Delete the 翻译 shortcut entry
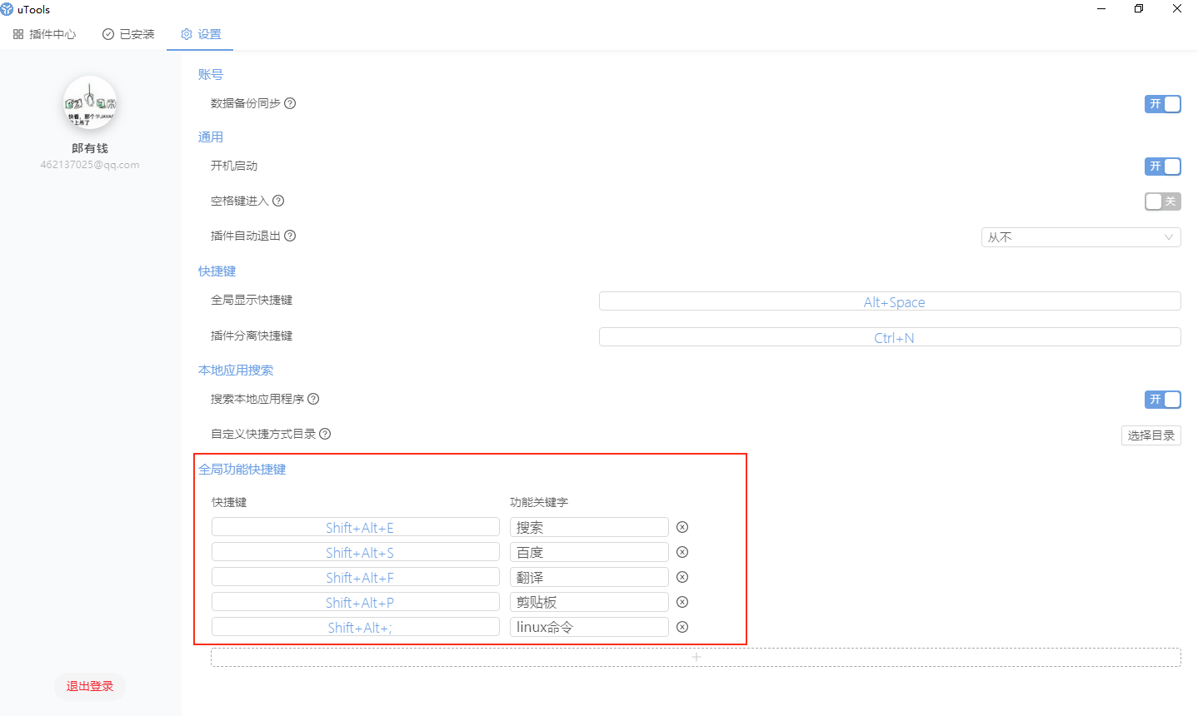 [682, 577]
